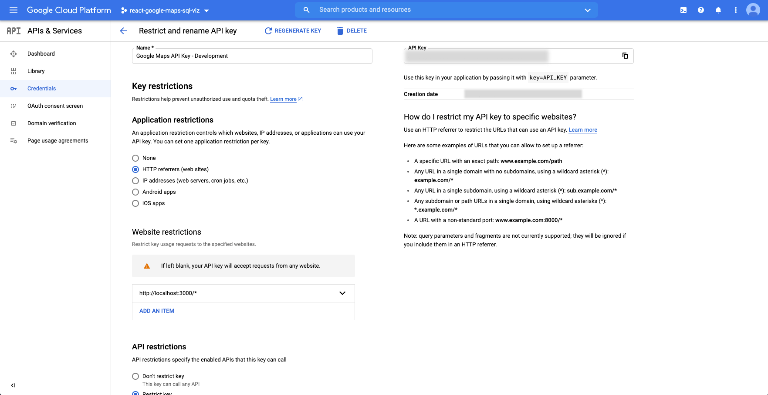Select the Android apps restriction
768x395 pixels.
(x=135, y=192)
